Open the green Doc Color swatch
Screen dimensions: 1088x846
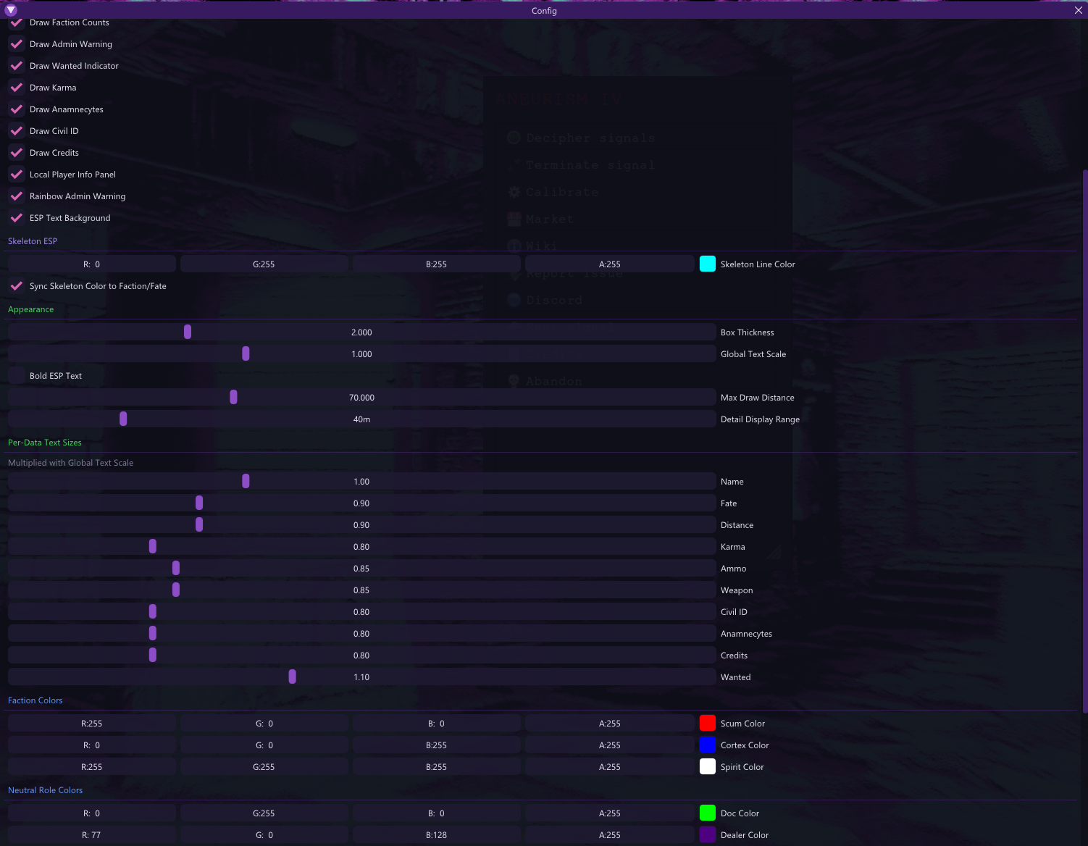(708, 813)
